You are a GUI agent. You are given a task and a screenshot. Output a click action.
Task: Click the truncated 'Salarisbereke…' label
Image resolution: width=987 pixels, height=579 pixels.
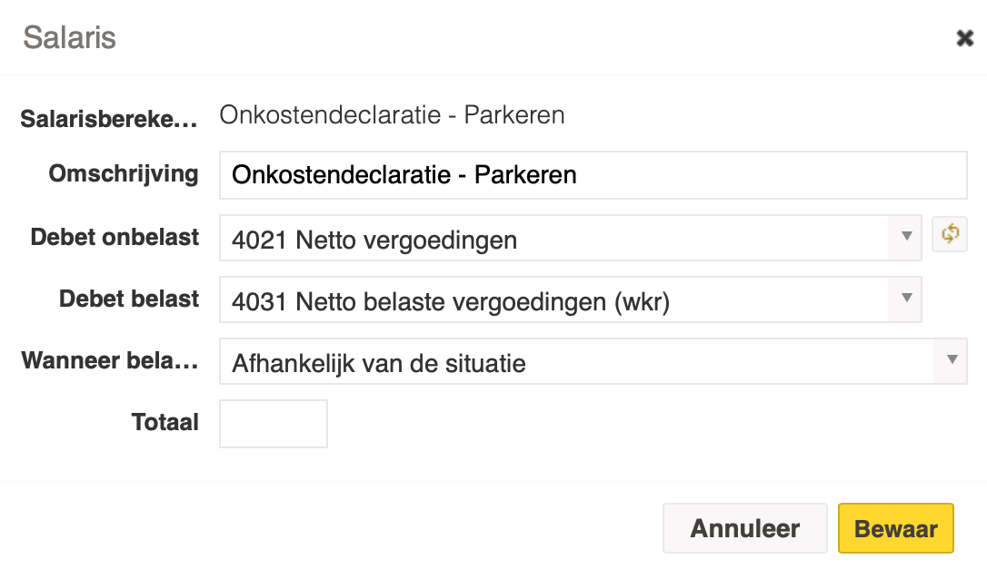pyautogui.click(x=109, y=118)
